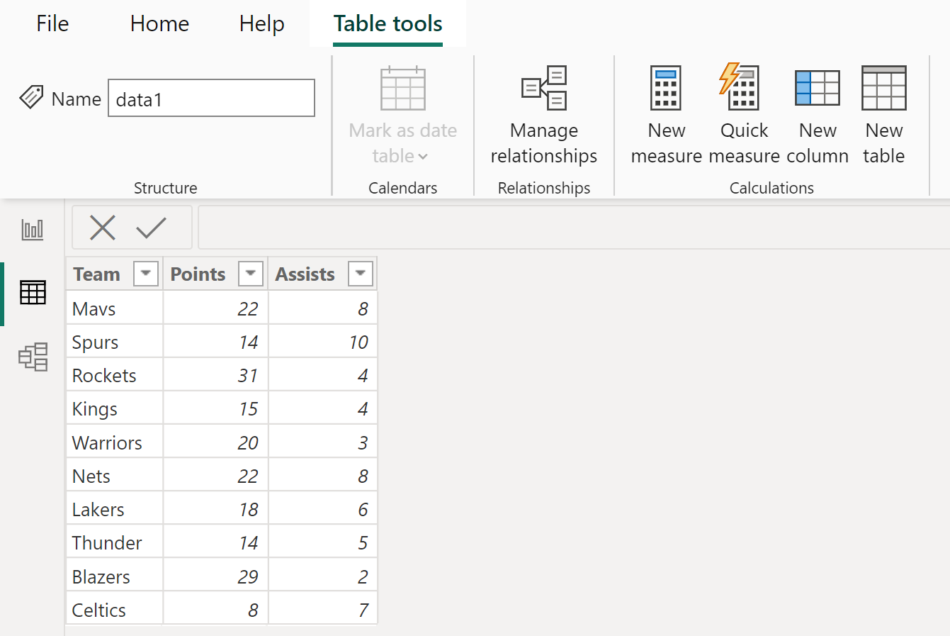Image resolution: width=950 pixels, height=636 pixels.
Task: Open the File menu
Action: (x=52, y=23)
